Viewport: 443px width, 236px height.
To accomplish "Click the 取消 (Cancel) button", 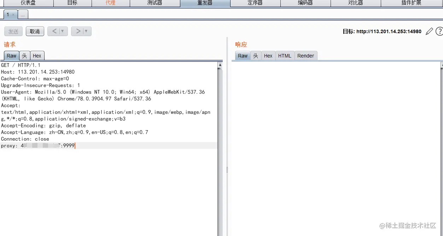I will (35, 31).
